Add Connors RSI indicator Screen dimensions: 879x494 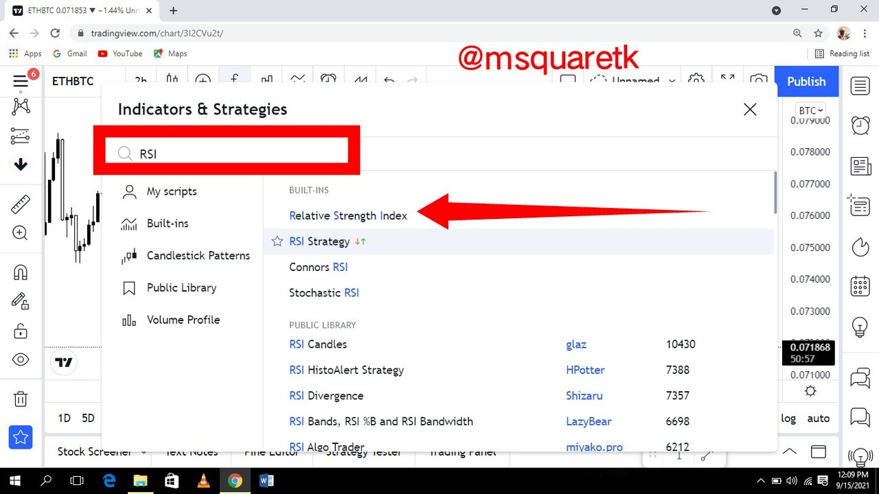pyautogui.click(x=318, y=267)
